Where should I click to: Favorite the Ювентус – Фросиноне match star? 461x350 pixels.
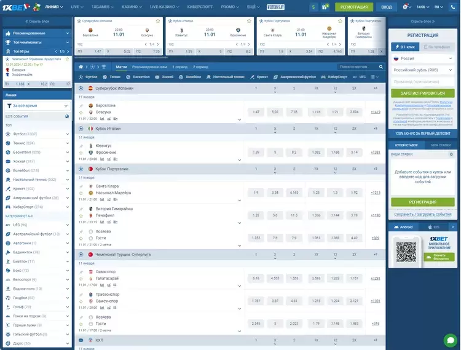click(x=81, y=153)
